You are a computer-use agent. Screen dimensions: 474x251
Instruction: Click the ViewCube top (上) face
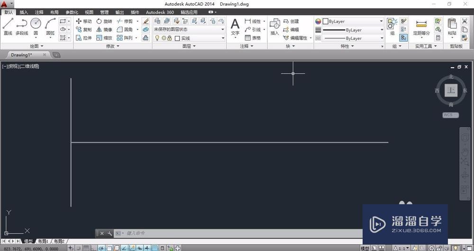(451, 90)
